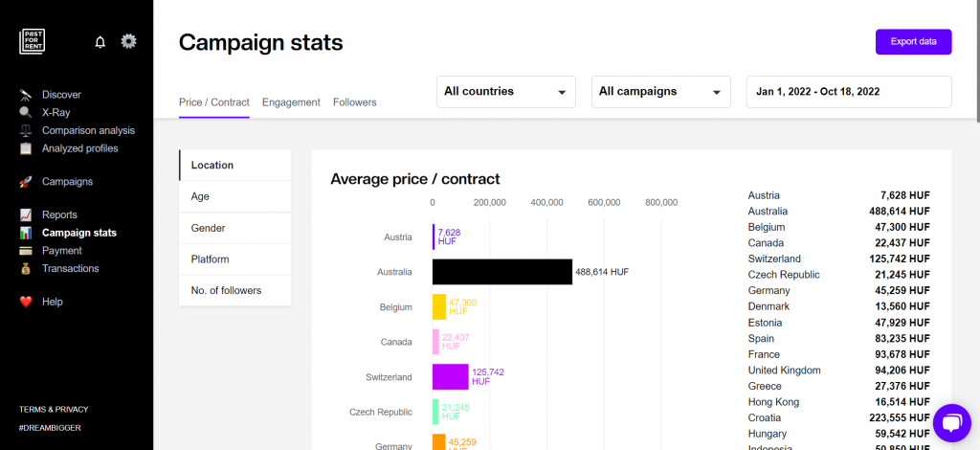Select Campaign stats in sidebar
980x450 pixels.
point(79,233)
